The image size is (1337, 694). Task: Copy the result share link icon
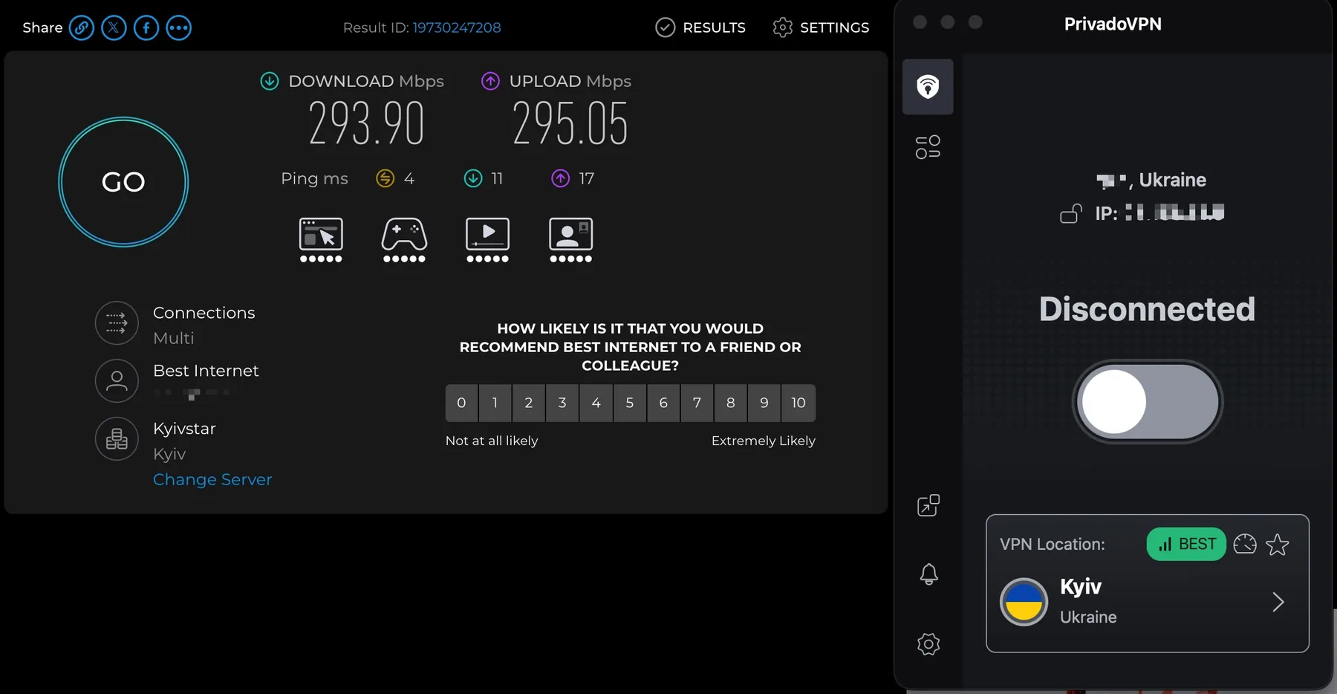[82, 28]
